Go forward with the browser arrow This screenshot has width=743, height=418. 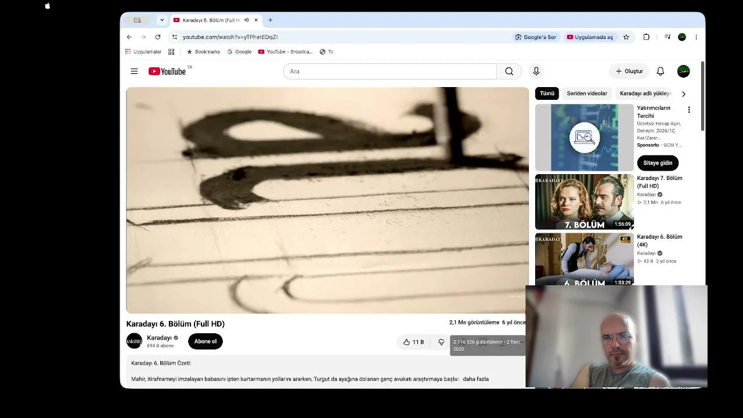click(x=143, y=37)
